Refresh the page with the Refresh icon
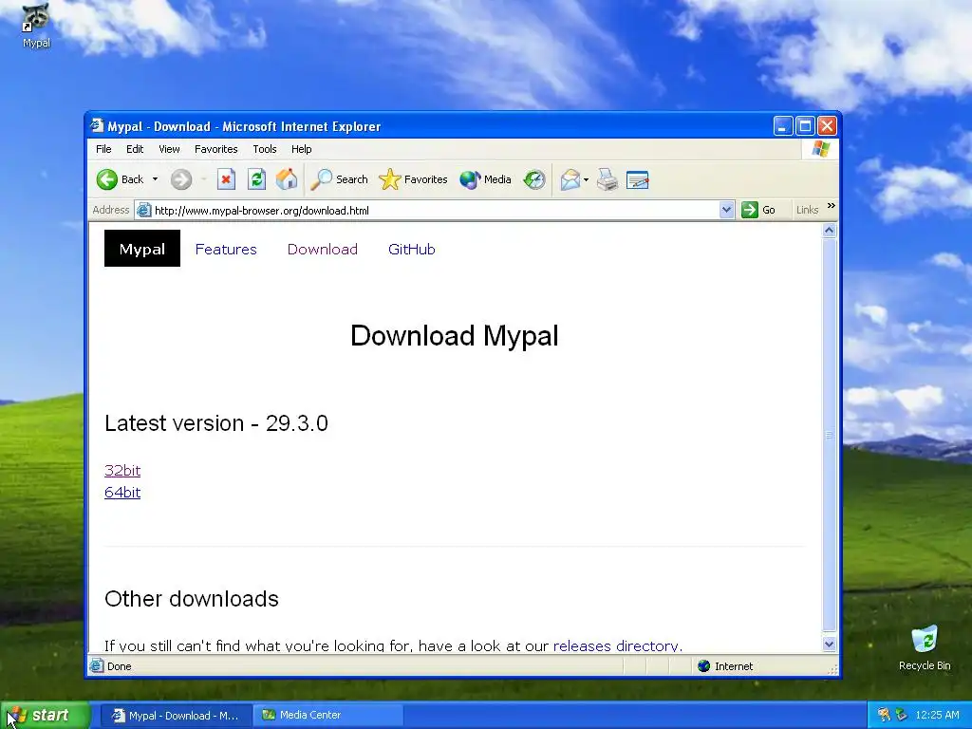This screenshot has width=972, height=729. pyautogui.click(x=256, y=179)
